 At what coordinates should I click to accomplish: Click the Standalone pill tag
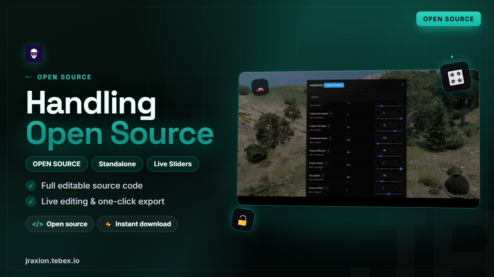(117, 164)
